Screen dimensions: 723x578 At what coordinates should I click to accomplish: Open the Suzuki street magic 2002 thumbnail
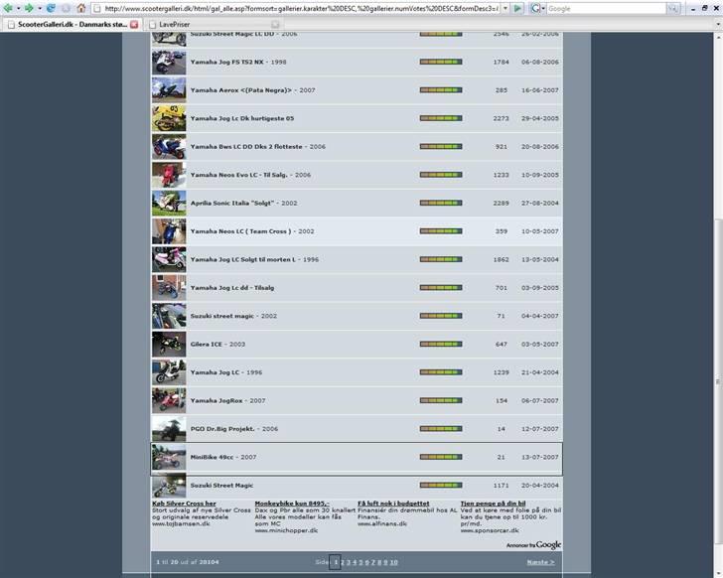[x=169, y=316]
